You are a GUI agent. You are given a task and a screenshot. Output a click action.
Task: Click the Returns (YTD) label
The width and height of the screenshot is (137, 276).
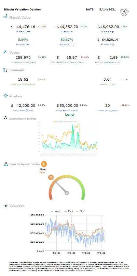(67, 44)
